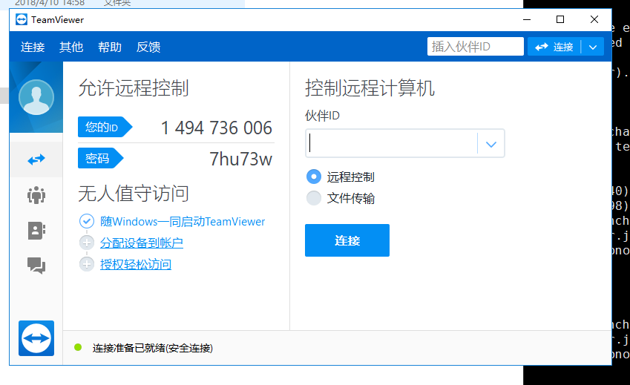Close the TeamViewer window
The width and height of the screenshot is (630, 385).
coord(594,20)
